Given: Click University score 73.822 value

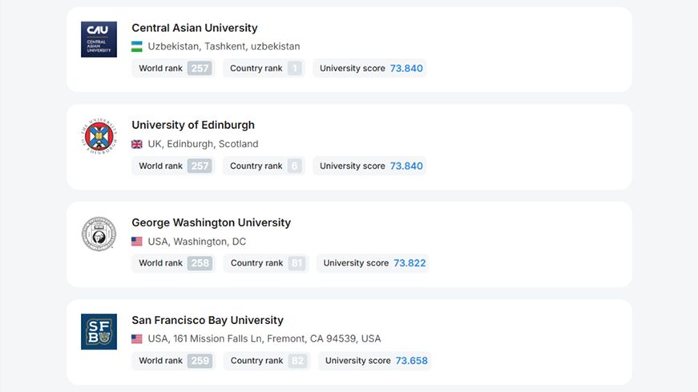Looking at the screenshot, I should 410,263.
